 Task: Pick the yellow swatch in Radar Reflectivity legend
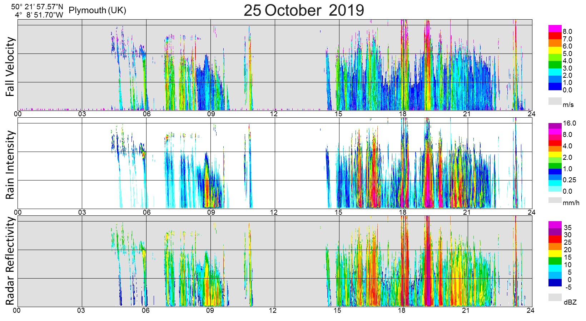pos(555,254)
